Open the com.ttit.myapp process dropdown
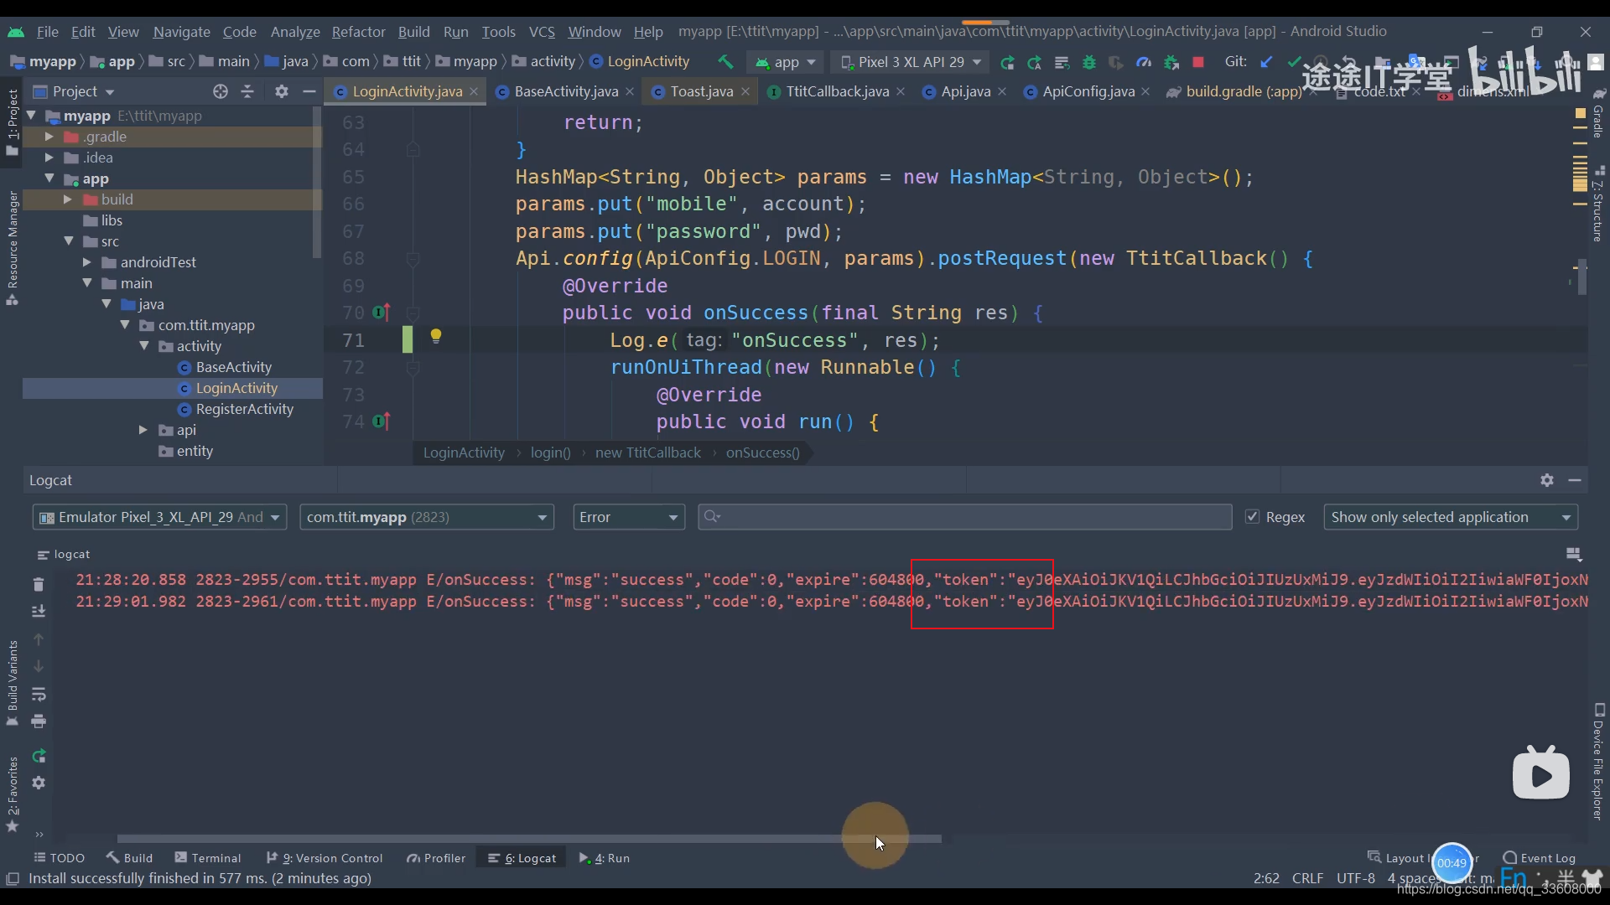Screen dimensions: 1610x905 tap(426, 517)
